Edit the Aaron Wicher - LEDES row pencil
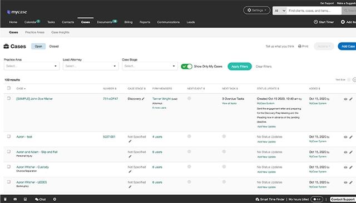This screenshot has height=203, width=356. pyautogui.click(x=351, y=182)
